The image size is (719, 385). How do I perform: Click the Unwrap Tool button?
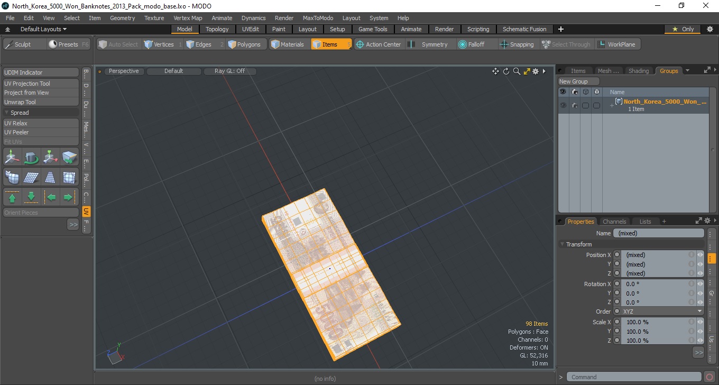click(x=41, y=102)
